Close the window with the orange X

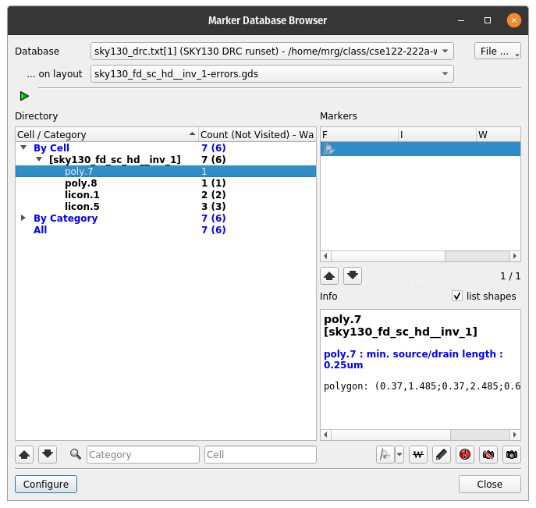click(x=514, y=20)
